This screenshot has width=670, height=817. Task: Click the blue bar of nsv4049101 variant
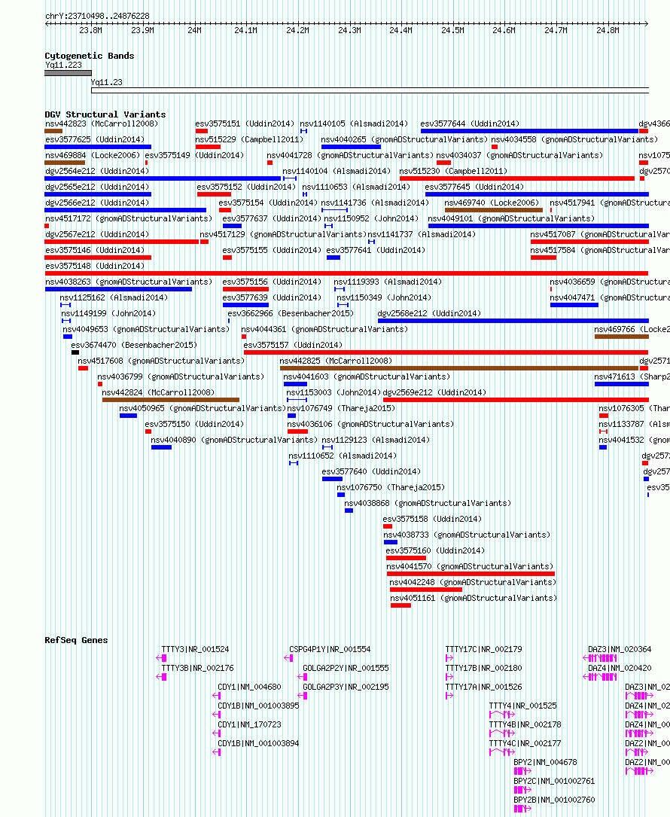point(538,226)
